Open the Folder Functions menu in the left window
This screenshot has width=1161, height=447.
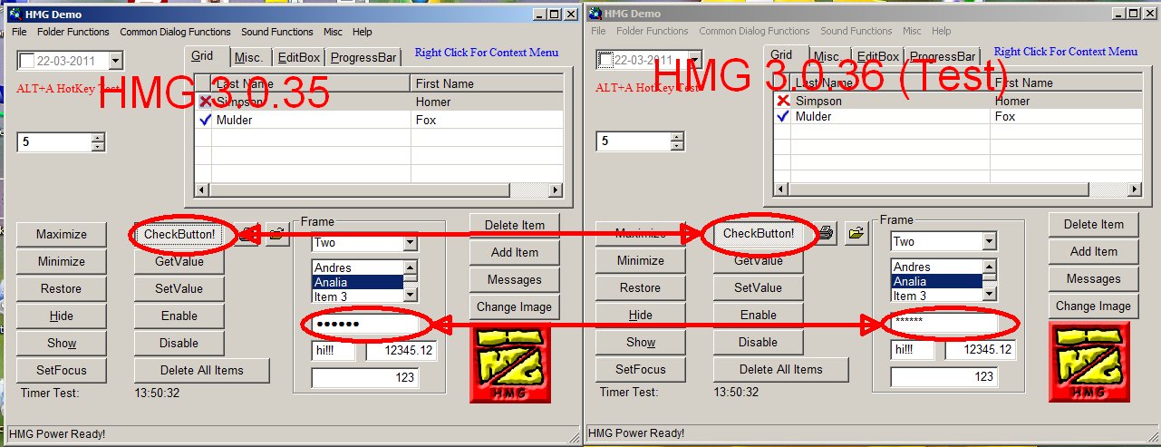click(73, 32)
